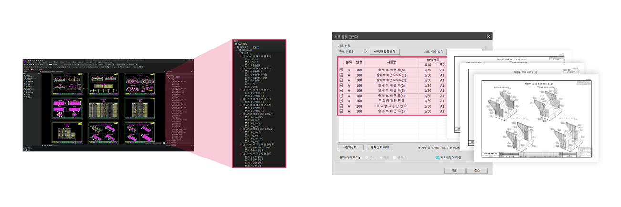Collapse the 시트 node in the tree

pyautogui.click(x=238, y=53)
